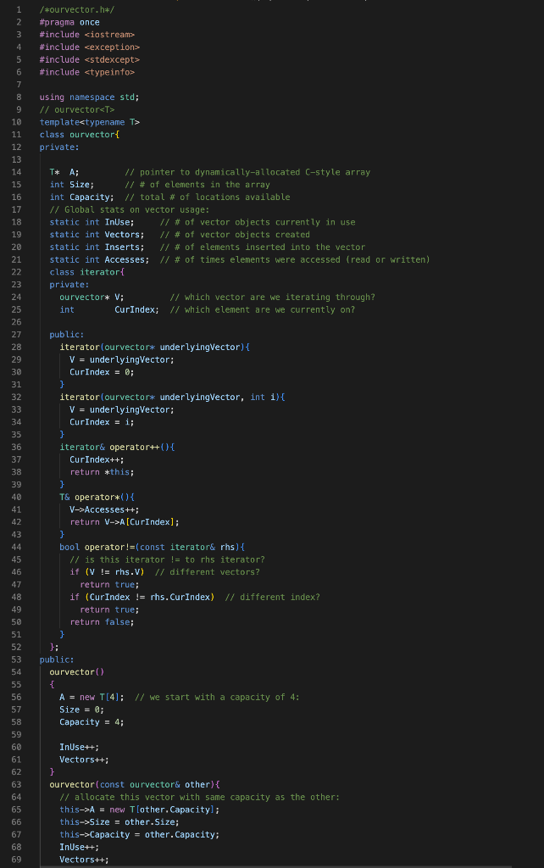Click 'return *this;' statement

coord(102,472)
